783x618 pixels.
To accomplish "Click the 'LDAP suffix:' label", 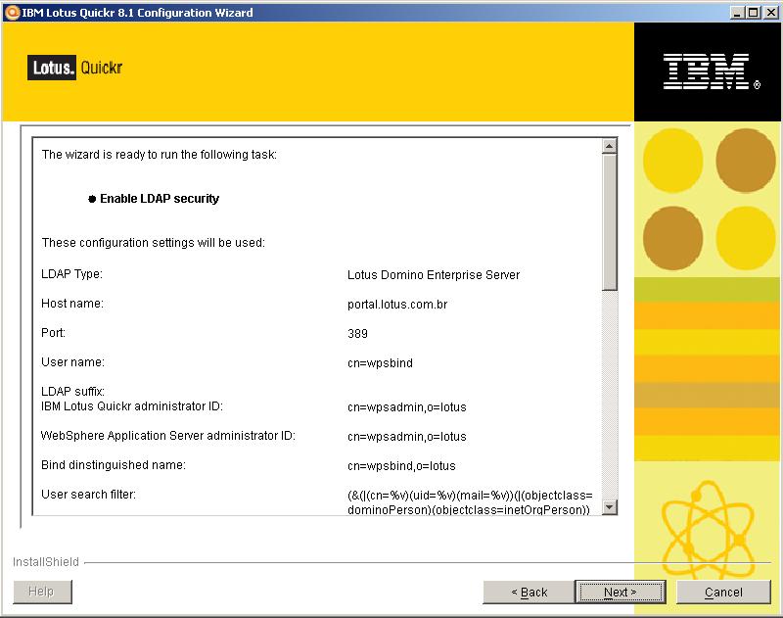I will click(x=72, y=391).
